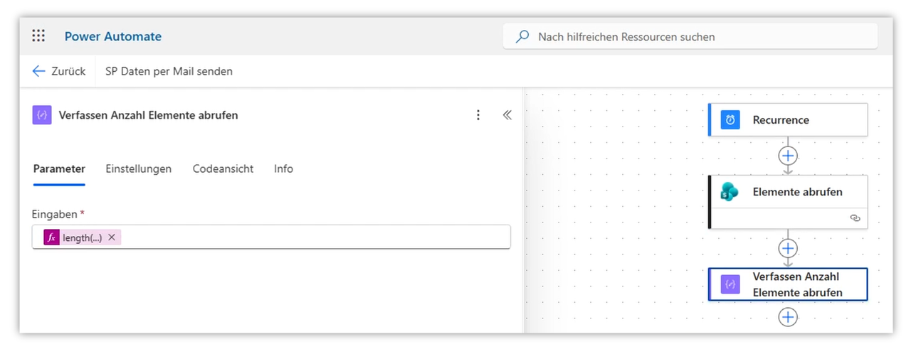This screenshot has height=354, width=911.
Task: Open the Info tab
Action: coord(283,169)
